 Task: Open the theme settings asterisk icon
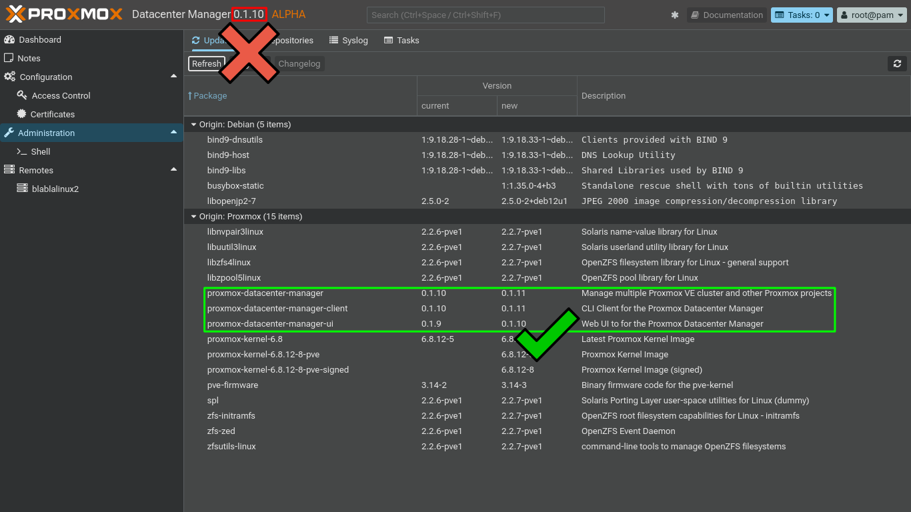pyautogui.click(x=675, y=15)
